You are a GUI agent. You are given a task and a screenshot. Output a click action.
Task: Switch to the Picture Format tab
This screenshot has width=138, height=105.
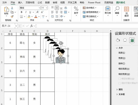click(x=121, y=3)
